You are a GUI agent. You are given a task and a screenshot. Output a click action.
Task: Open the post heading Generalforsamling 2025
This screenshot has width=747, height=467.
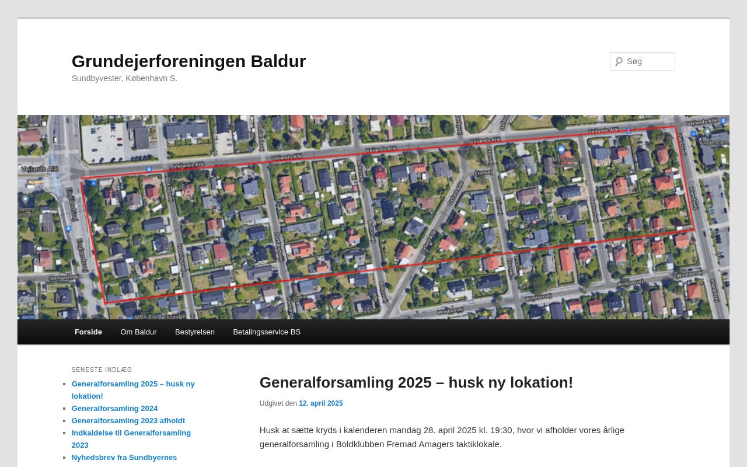point(416,382)
